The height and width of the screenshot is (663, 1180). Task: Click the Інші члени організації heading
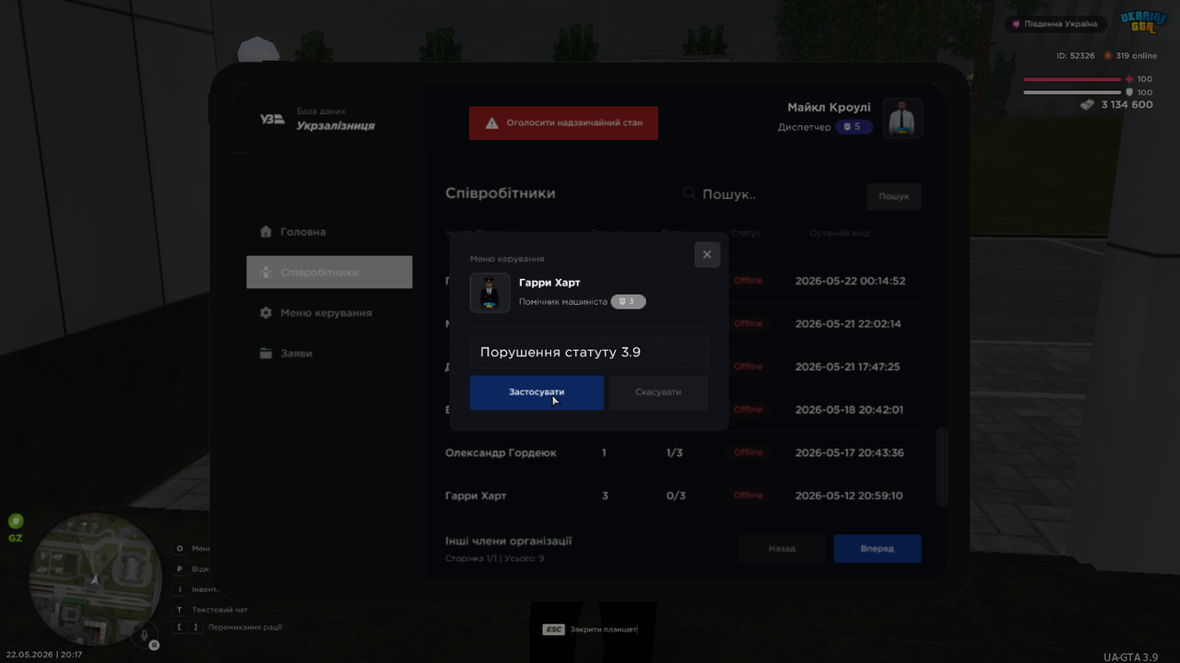[508, 541]
